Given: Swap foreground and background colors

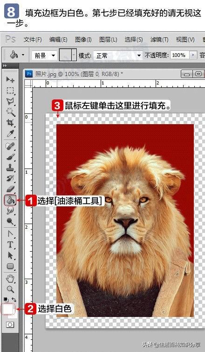Looking at the screenshot, I should tap(14, 299).
